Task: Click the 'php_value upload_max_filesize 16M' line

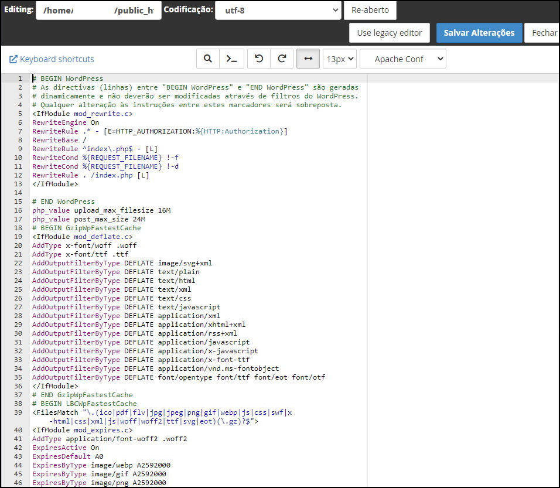Action: pyautogui.click(x=101, y=210)
